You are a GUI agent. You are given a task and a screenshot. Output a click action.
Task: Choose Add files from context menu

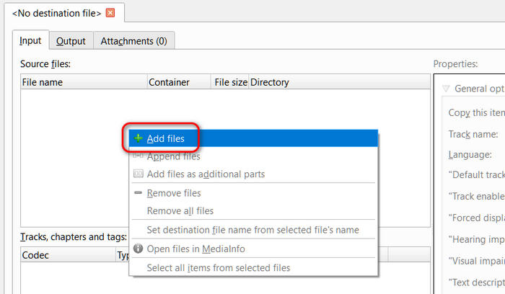(253, 138)
